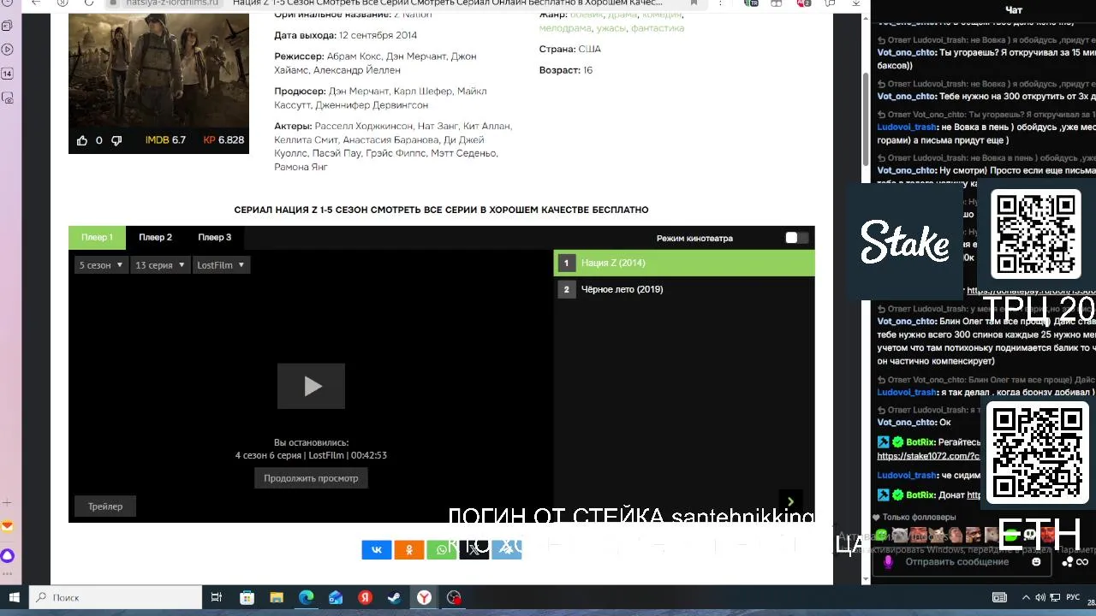The image size is (1096, 616).
Task: Open the red Yandex icon on taskbar
Action: (365, 597)
